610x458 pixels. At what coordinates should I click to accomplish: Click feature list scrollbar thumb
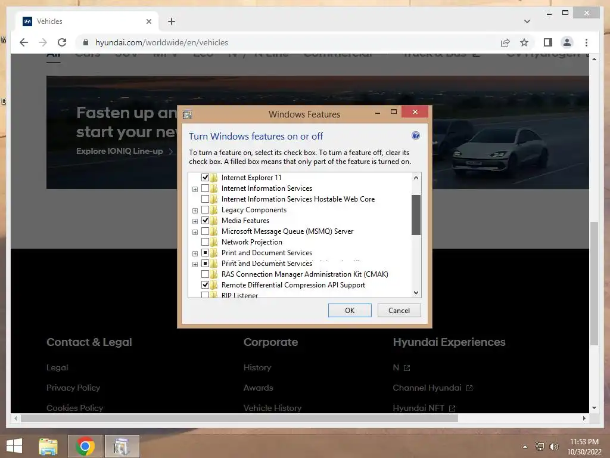416,215
